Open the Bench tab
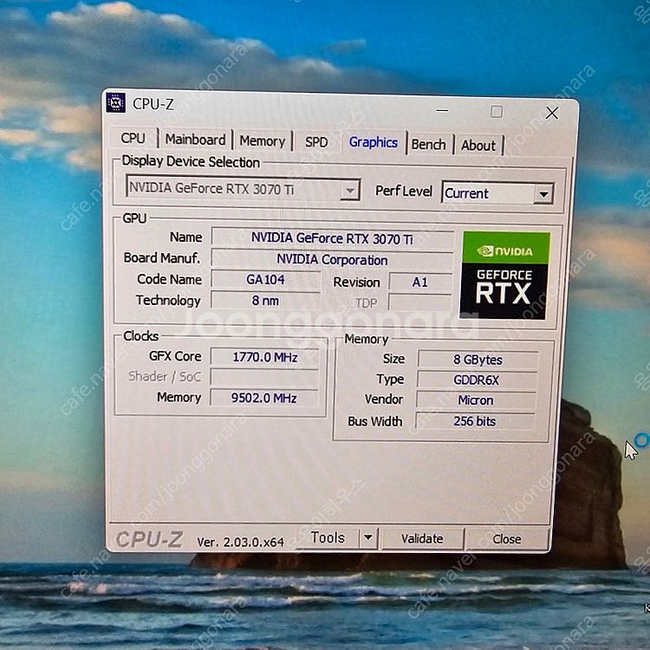Screen dimensions: 650x650 pyautogui.click(x=429, y=145)
